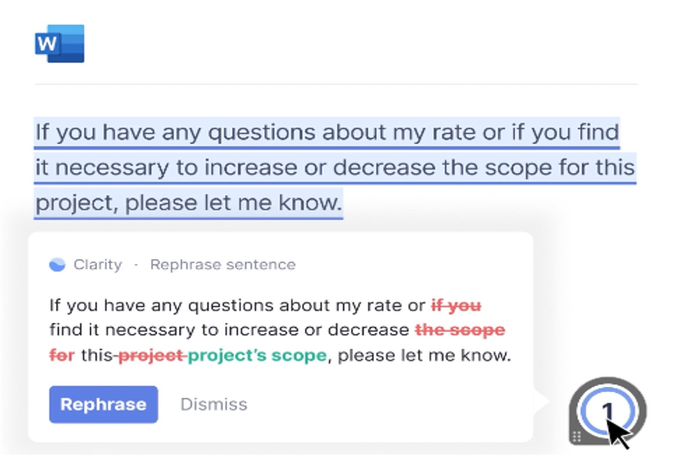Click the document line 'project, please let me know.'

189,203
